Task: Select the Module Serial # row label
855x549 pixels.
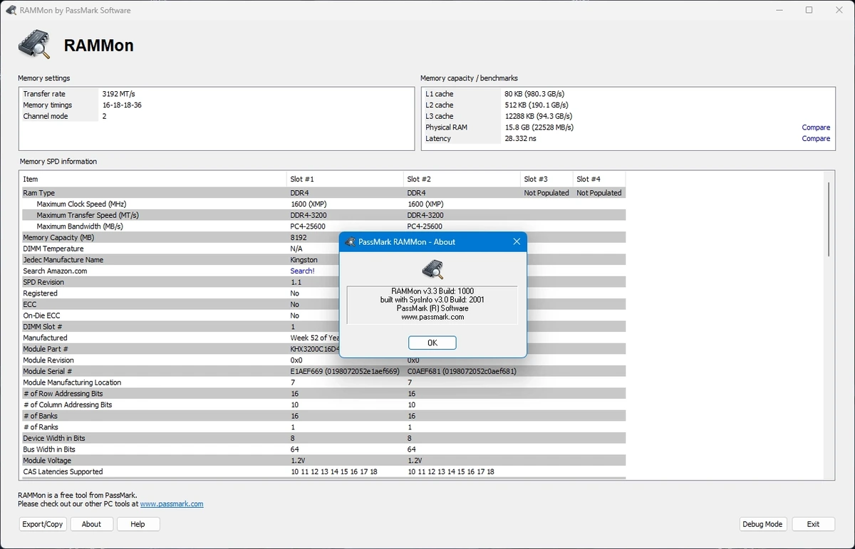Action: click(x=47, y=371)
